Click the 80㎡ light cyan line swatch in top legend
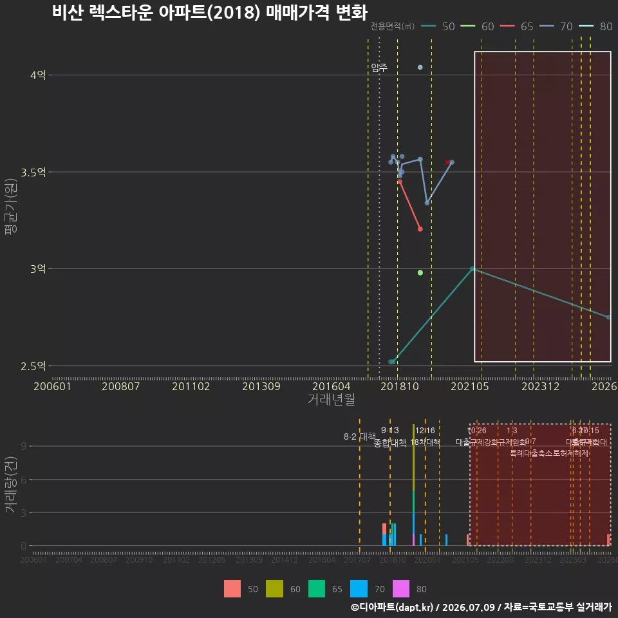This screenshot has width=618, height=618. pyautogui.click(x=586, y=26)
